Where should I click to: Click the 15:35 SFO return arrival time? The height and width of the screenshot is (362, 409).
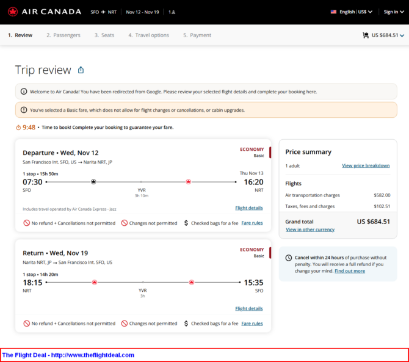pos(253,283)
